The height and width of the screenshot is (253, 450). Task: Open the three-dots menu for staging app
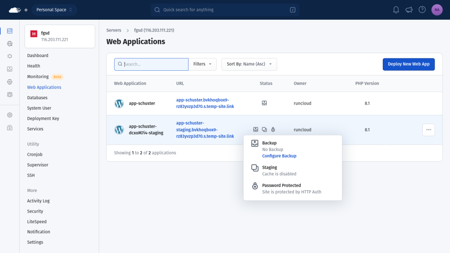[x=428, y=130]
